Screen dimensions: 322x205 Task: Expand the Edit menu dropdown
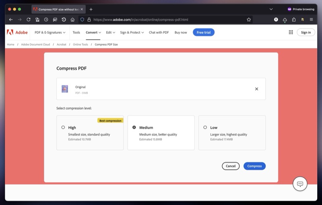tap(110, 33)
